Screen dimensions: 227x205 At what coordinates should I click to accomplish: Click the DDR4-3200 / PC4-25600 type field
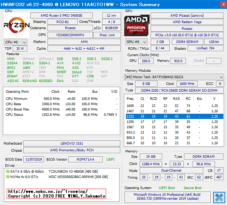[x=179, y=91]
